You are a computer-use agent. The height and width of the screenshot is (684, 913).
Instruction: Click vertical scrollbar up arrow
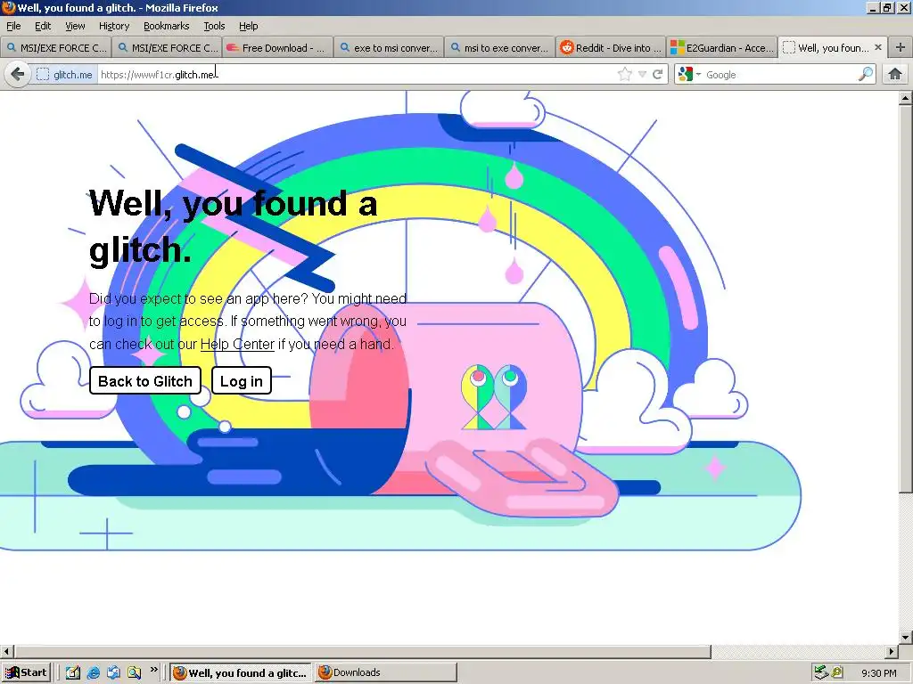pos(906,98)
